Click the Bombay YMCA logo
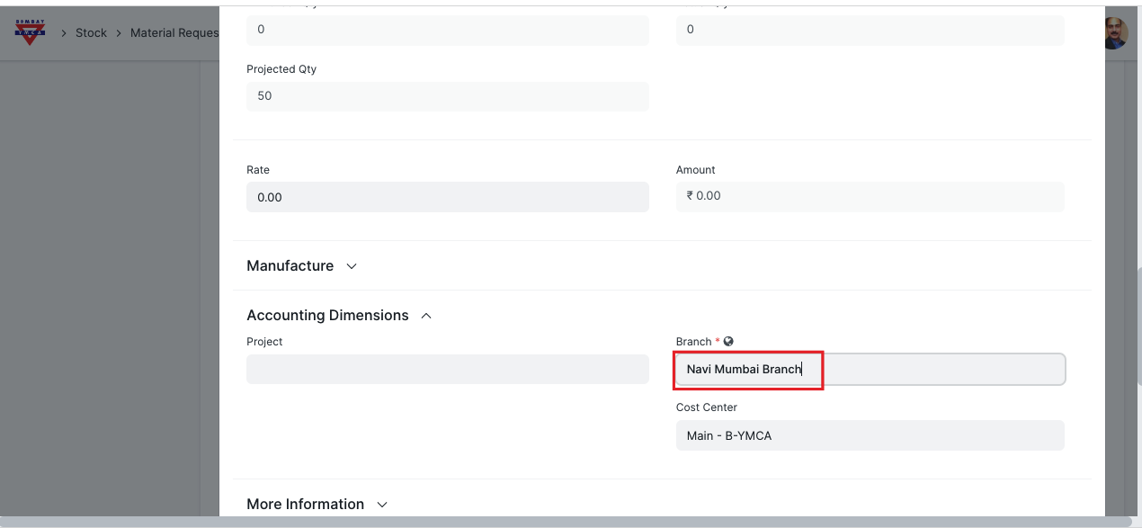The width and height of the screenshot is (1142, 528). [30, 32]
